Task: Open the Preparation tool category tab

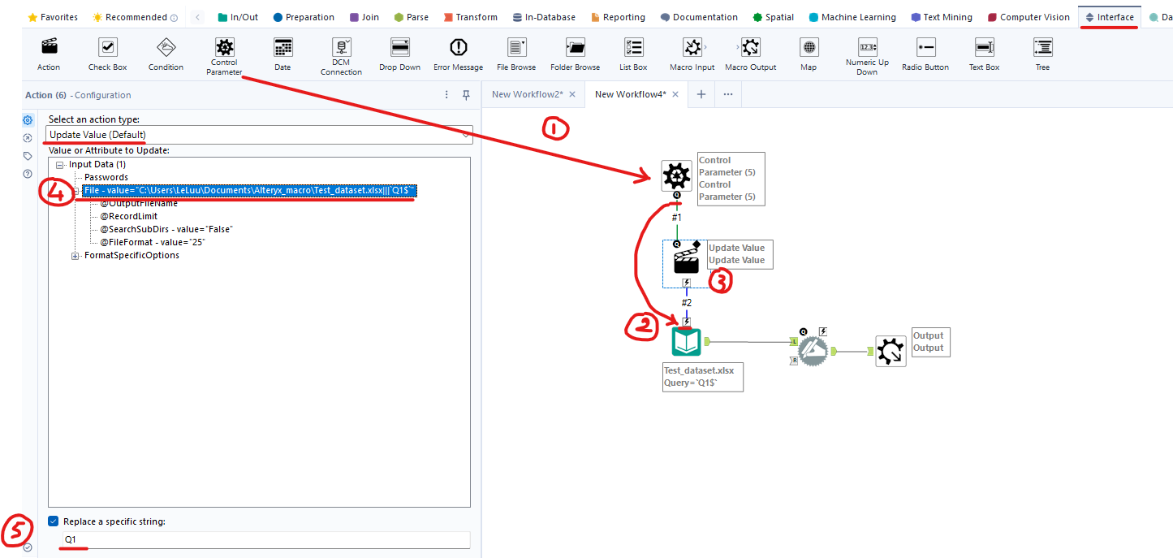Action: (304, 17)
